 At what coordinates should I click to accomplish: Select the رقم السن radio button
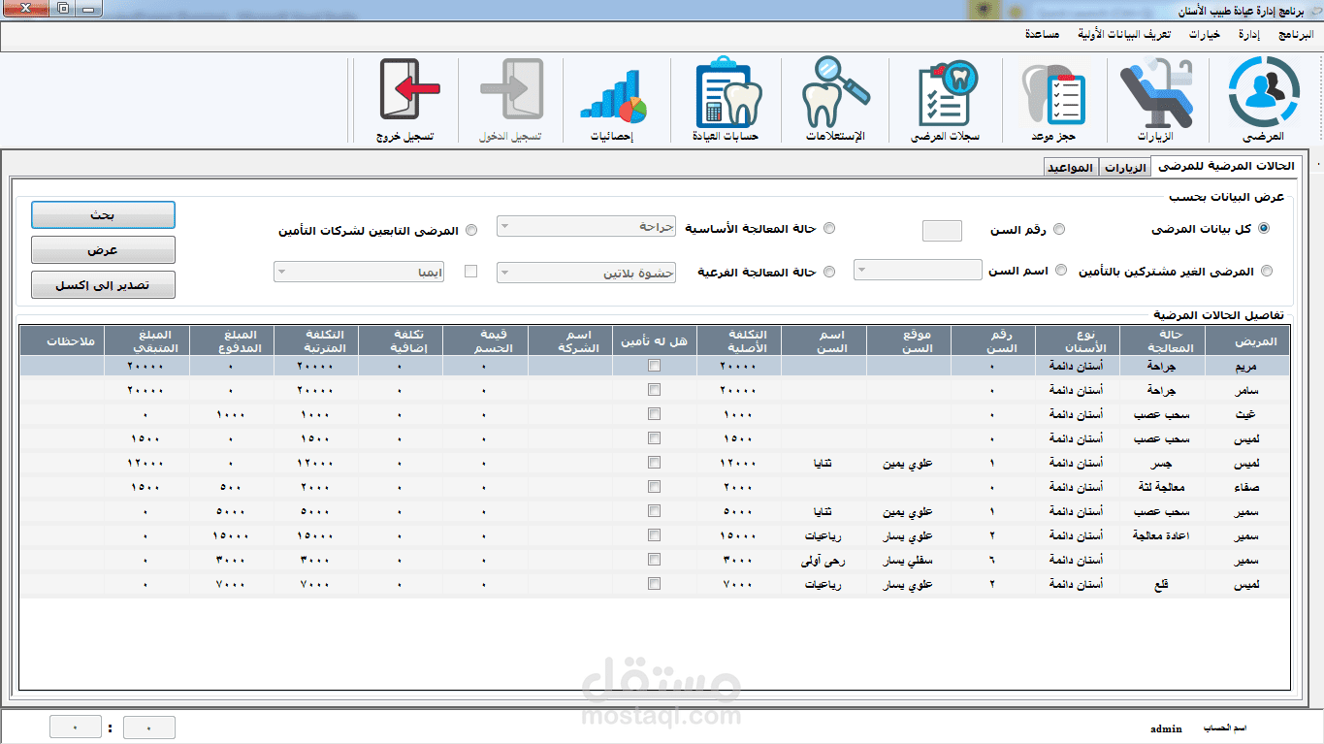click(1059, 230)
